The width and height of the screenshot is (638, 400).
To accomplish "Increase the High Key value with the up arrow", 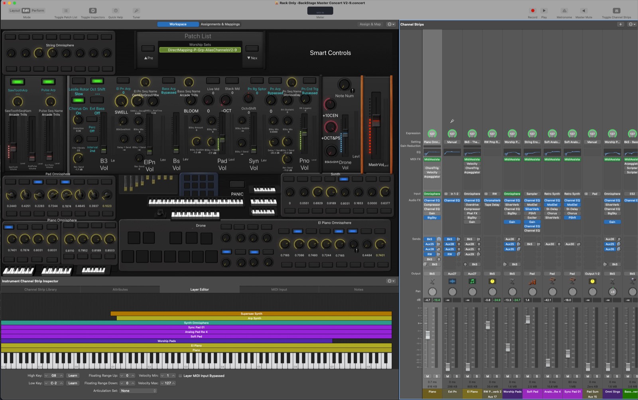I will pyautogui.click(x=61, y=376).
